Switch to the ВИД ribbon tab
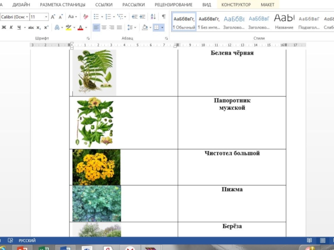The height and width of the screenshot is (250, 334). (206, 5)
